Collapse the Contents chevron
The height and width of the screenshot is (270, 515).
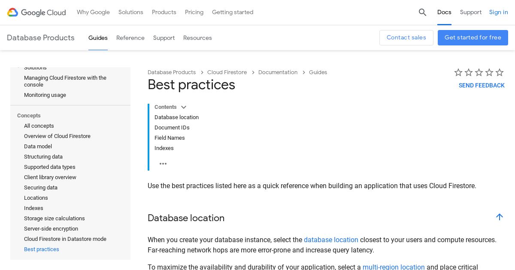coord(184,107)
